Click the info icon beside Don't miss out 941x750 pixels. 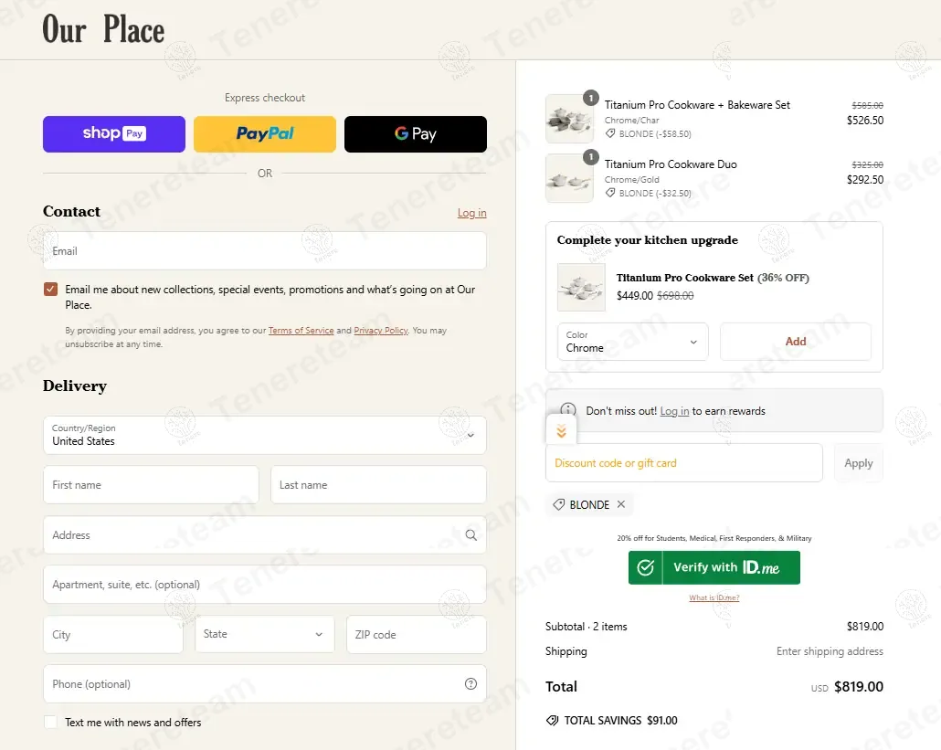click(568, 411)
